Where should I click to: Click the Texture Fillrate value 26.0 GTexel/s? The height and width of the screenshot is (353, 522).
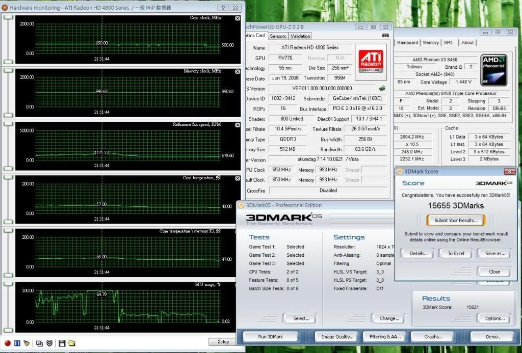coord(366,129)
